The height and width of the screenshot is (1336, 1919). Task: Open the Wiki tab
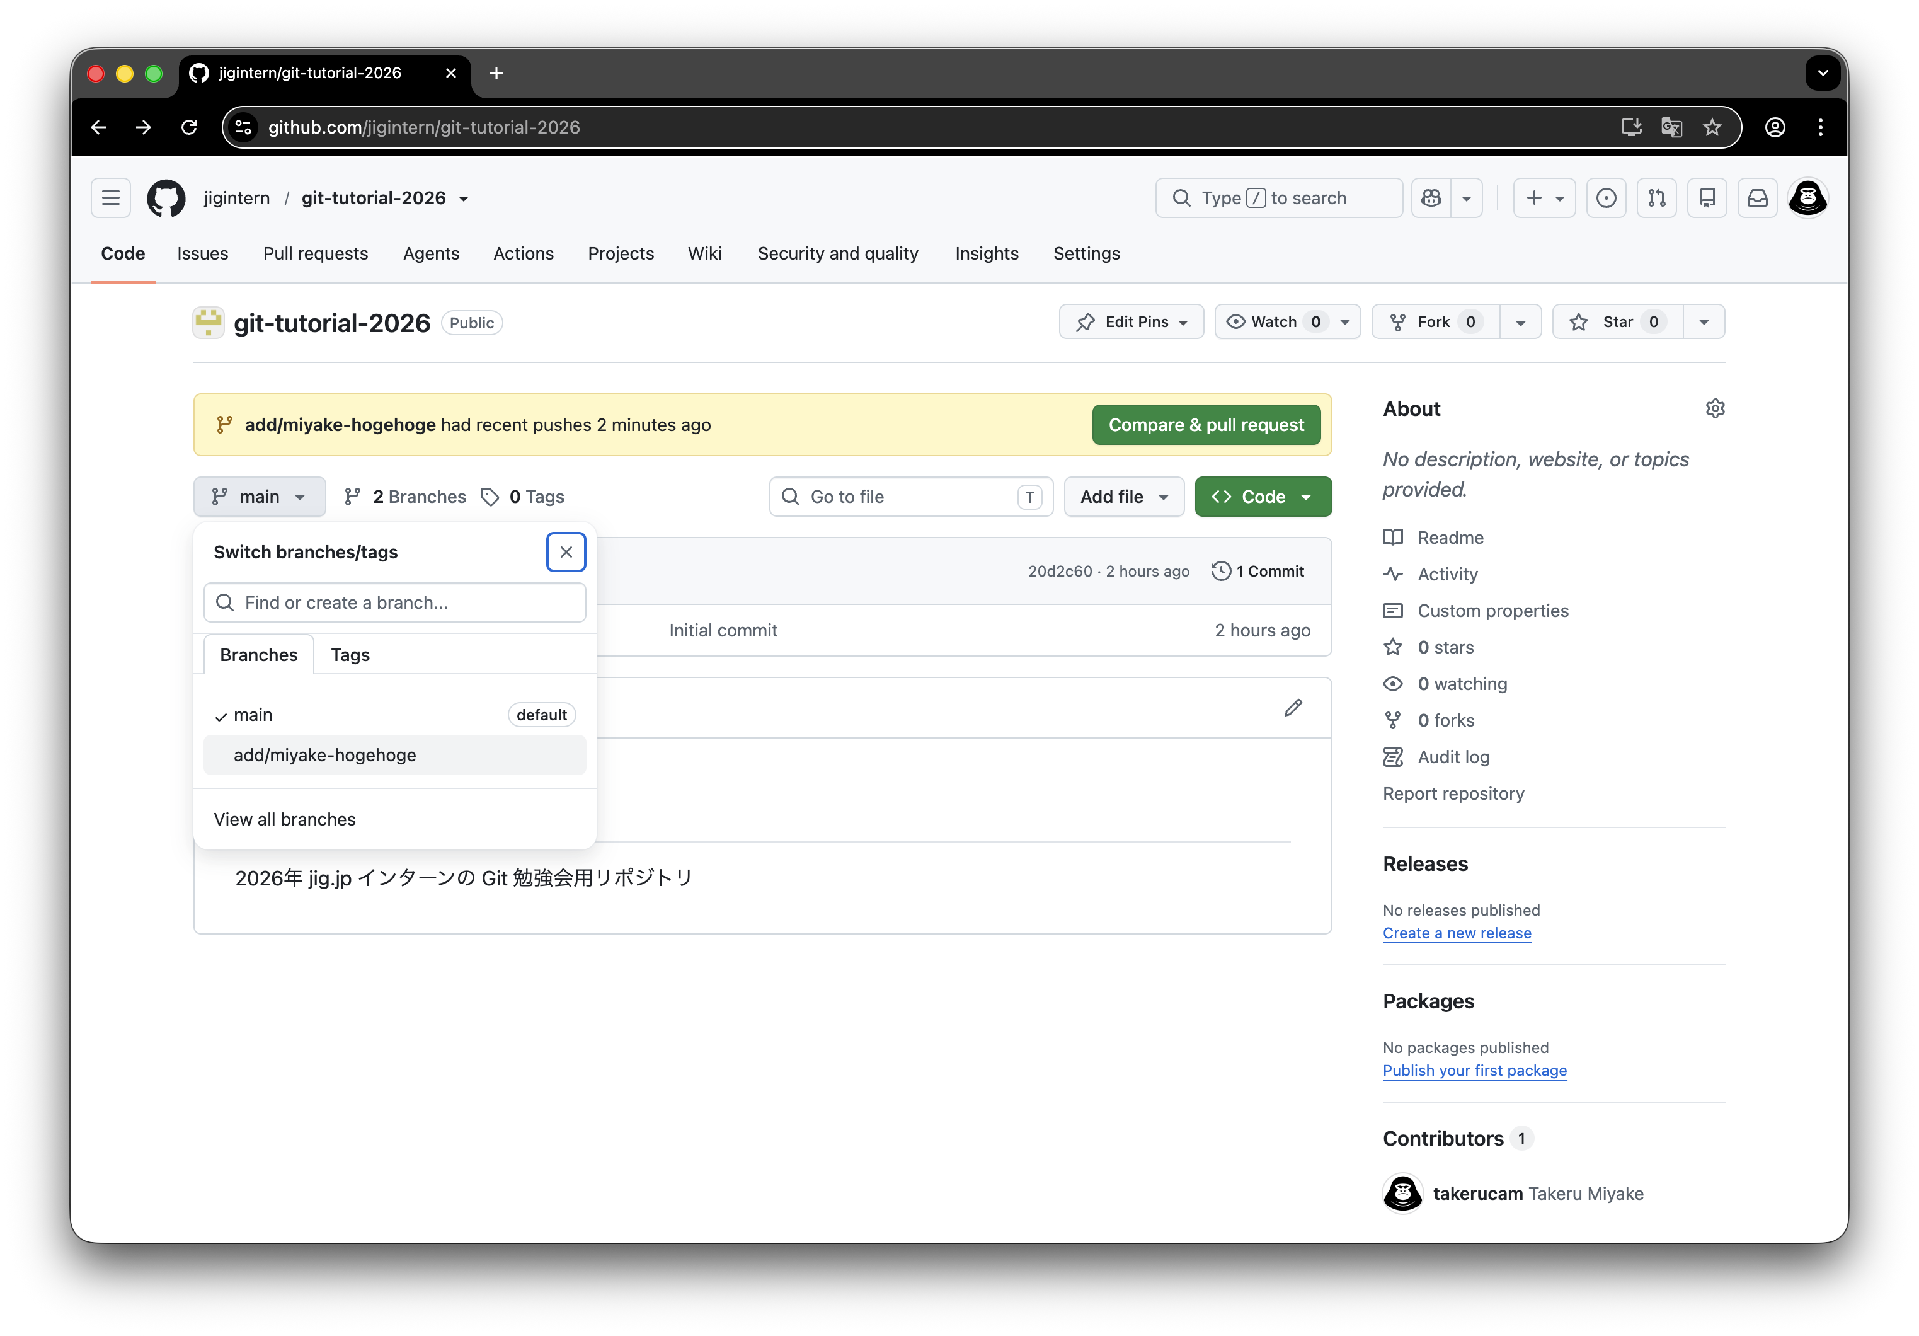coord(704,254)
